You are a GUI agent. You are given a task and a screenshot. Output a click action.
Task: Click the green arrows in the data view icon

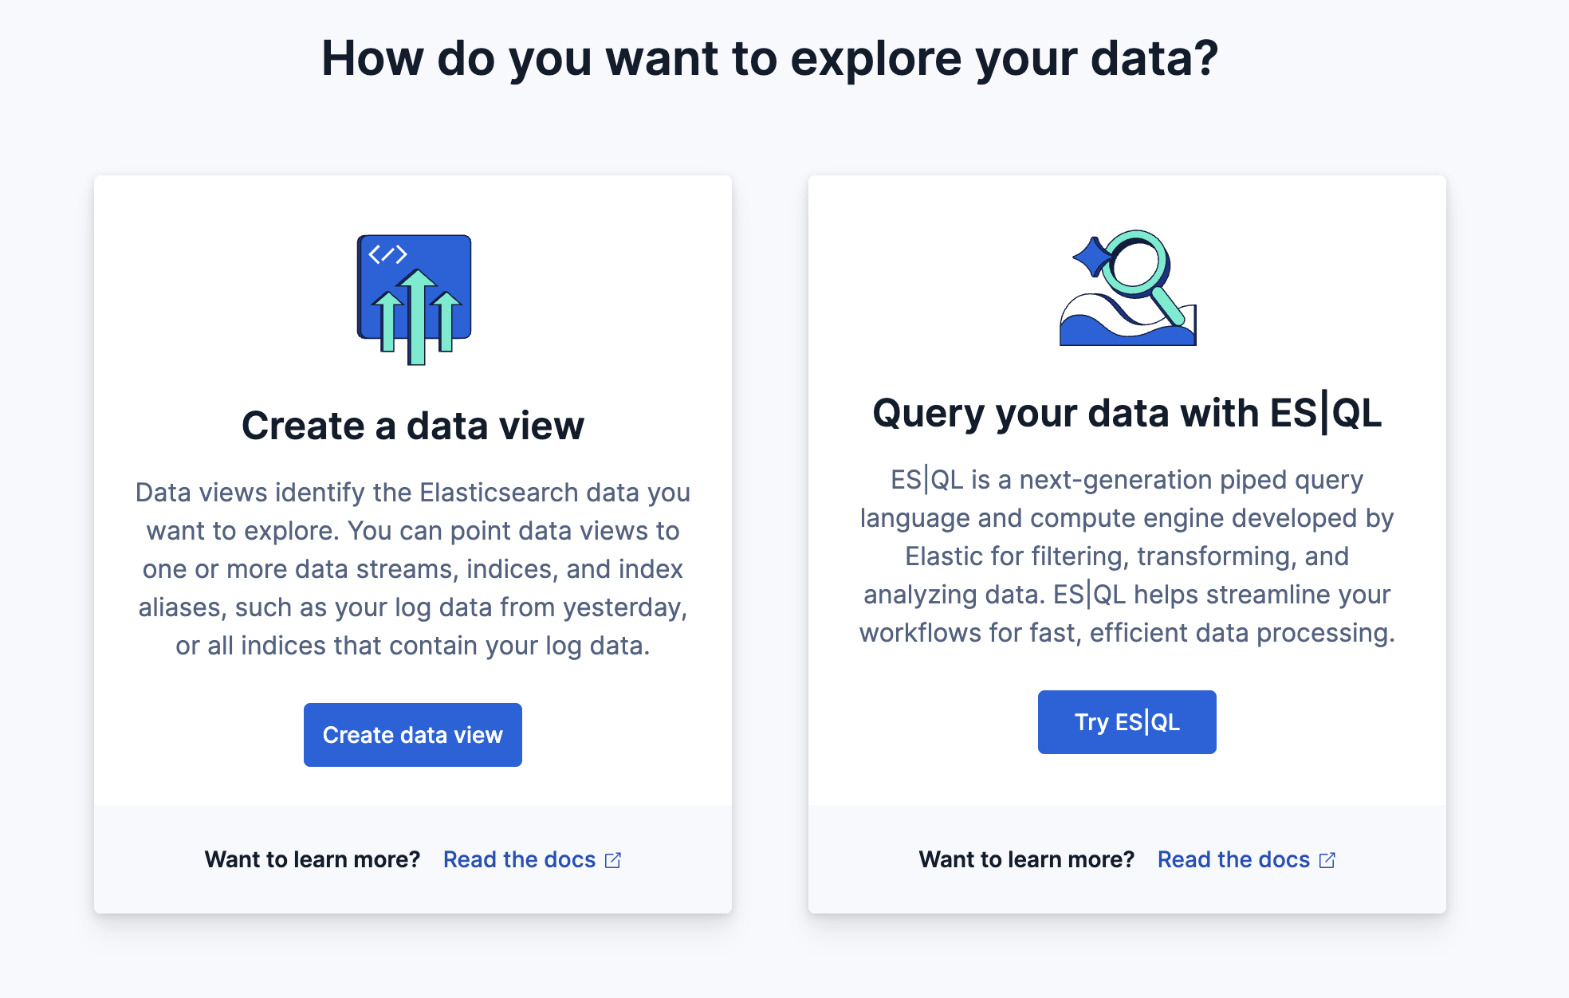click(x=415, y=319)
